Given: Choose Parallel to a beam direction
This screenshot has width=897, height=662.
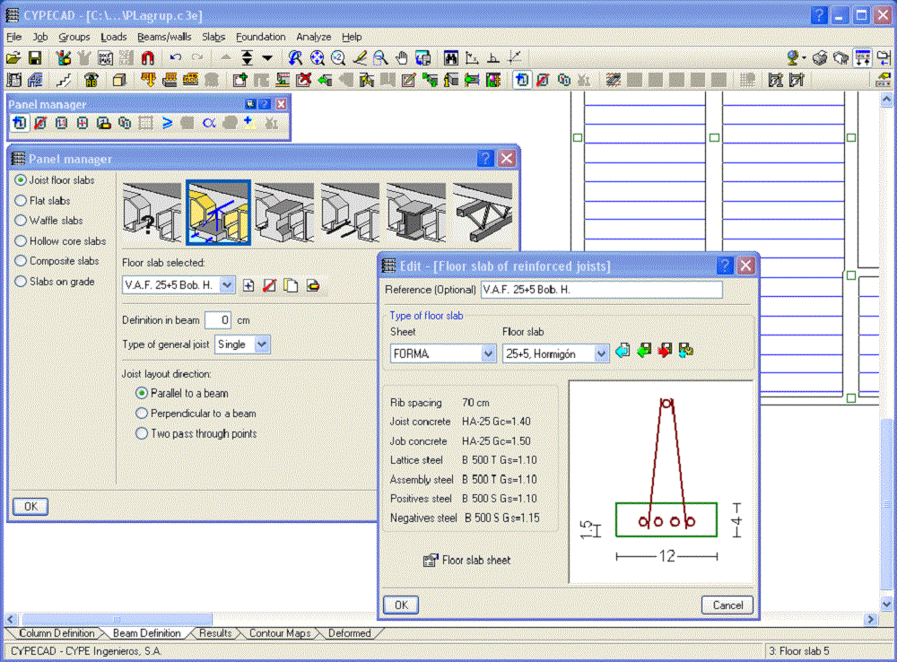Looking at the screenshot, I should pos(142,394).
